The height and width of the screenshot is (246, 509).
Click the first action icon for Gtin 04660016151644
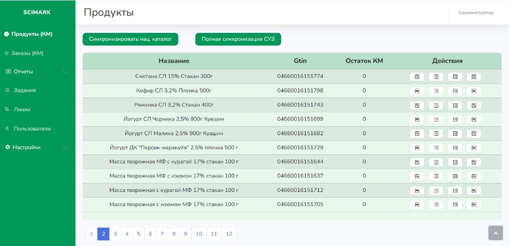pos(417,162)
